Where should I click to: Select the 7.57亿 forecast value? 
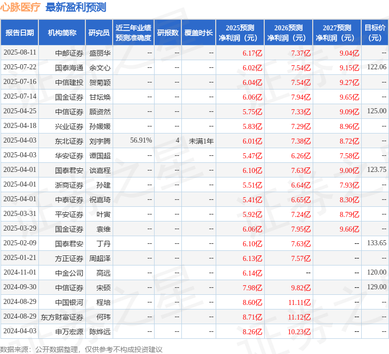coord(301,258)
